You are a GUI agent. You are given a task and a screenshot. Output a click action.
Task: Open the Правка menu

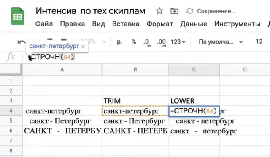[73, 24]
